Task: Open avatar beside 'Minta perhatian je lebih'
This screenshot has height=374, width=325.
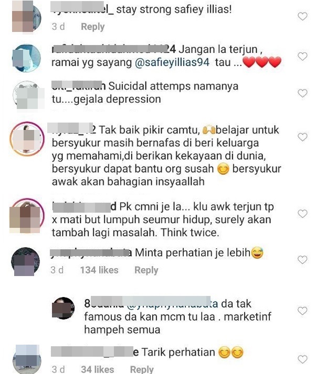Action: pos(26,261)
